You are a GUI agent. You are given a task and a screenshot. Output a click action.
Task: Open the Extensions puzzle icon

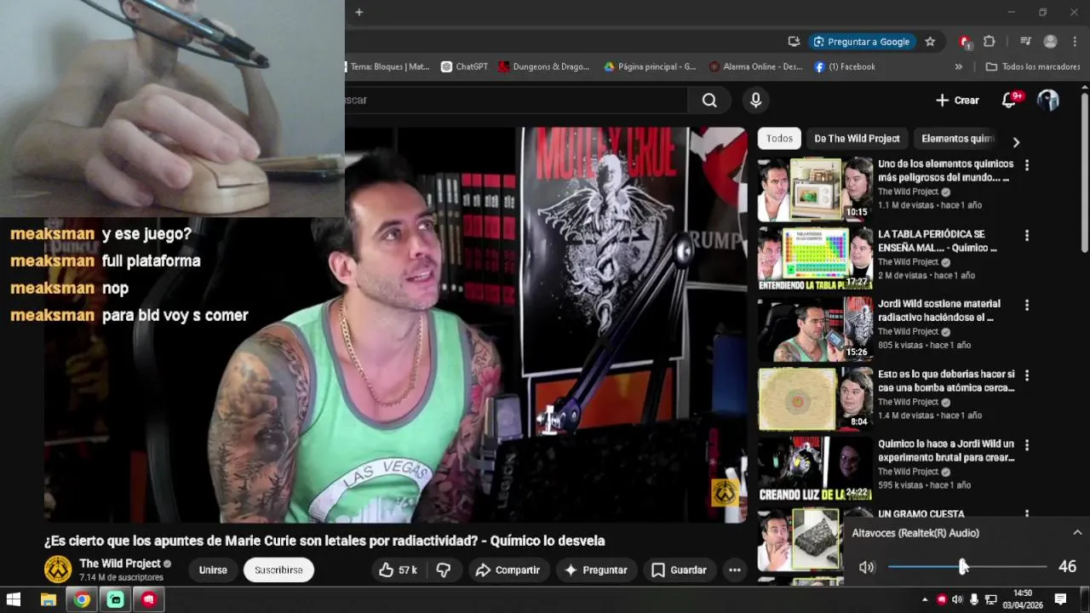(989, 41)
